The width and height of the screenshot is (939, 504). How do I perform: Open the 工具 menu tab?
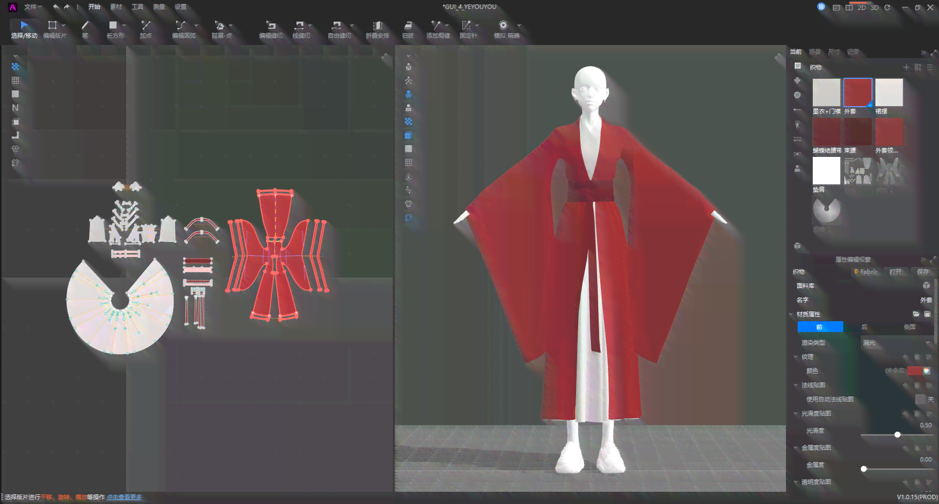[137, 7]
